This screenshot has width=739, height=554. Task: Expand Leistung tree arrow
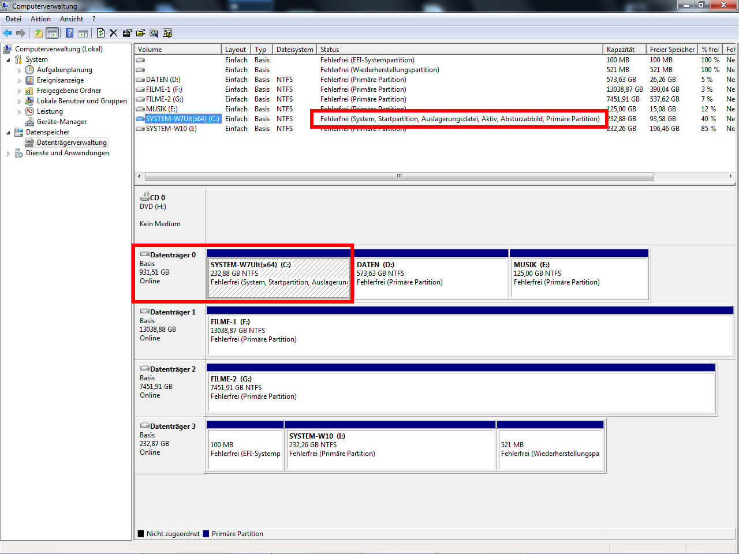click(19, 112)
